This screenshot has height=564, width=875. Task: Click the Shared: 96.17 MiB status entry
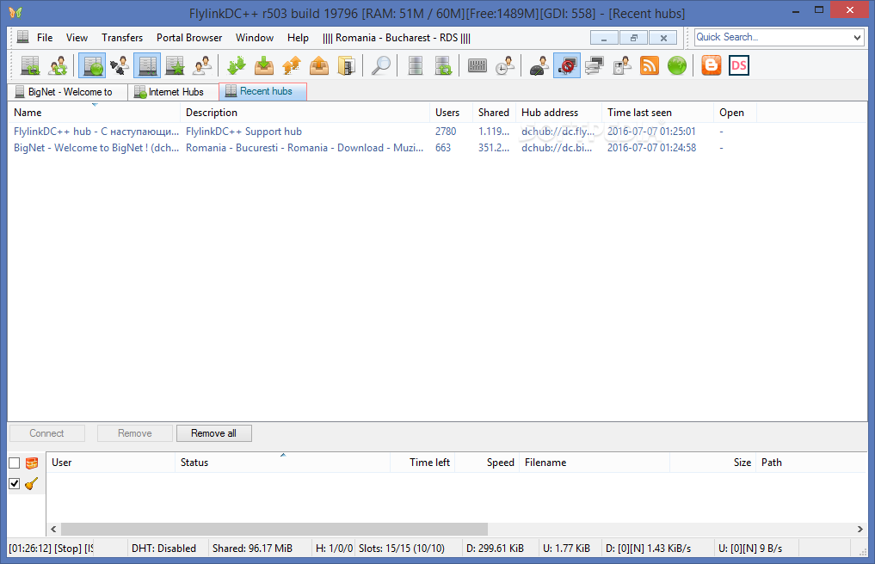click(x=260, y=549)
